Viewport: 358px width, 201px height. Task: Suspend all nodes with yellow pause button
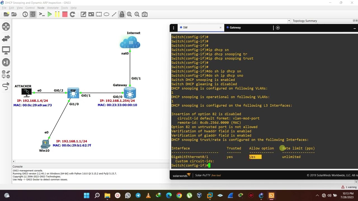tap(57, 14)
